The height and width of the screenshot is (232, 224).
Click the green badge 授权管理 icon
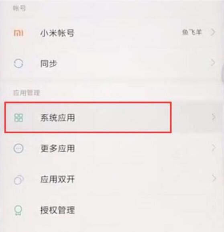[x=18, y=210]
